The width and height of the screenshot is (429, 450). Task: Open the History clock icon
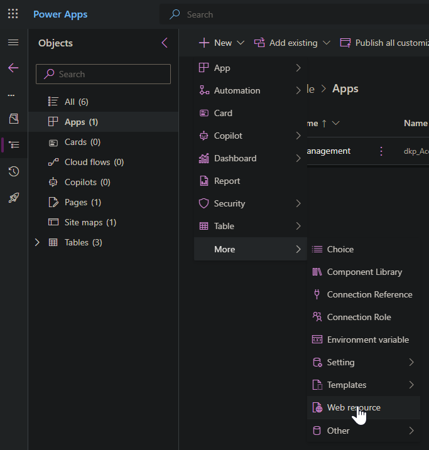tap(13, 171)
